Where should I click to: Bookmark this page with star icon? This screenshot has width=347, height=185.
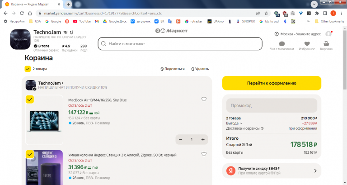[x=266, y=13]
